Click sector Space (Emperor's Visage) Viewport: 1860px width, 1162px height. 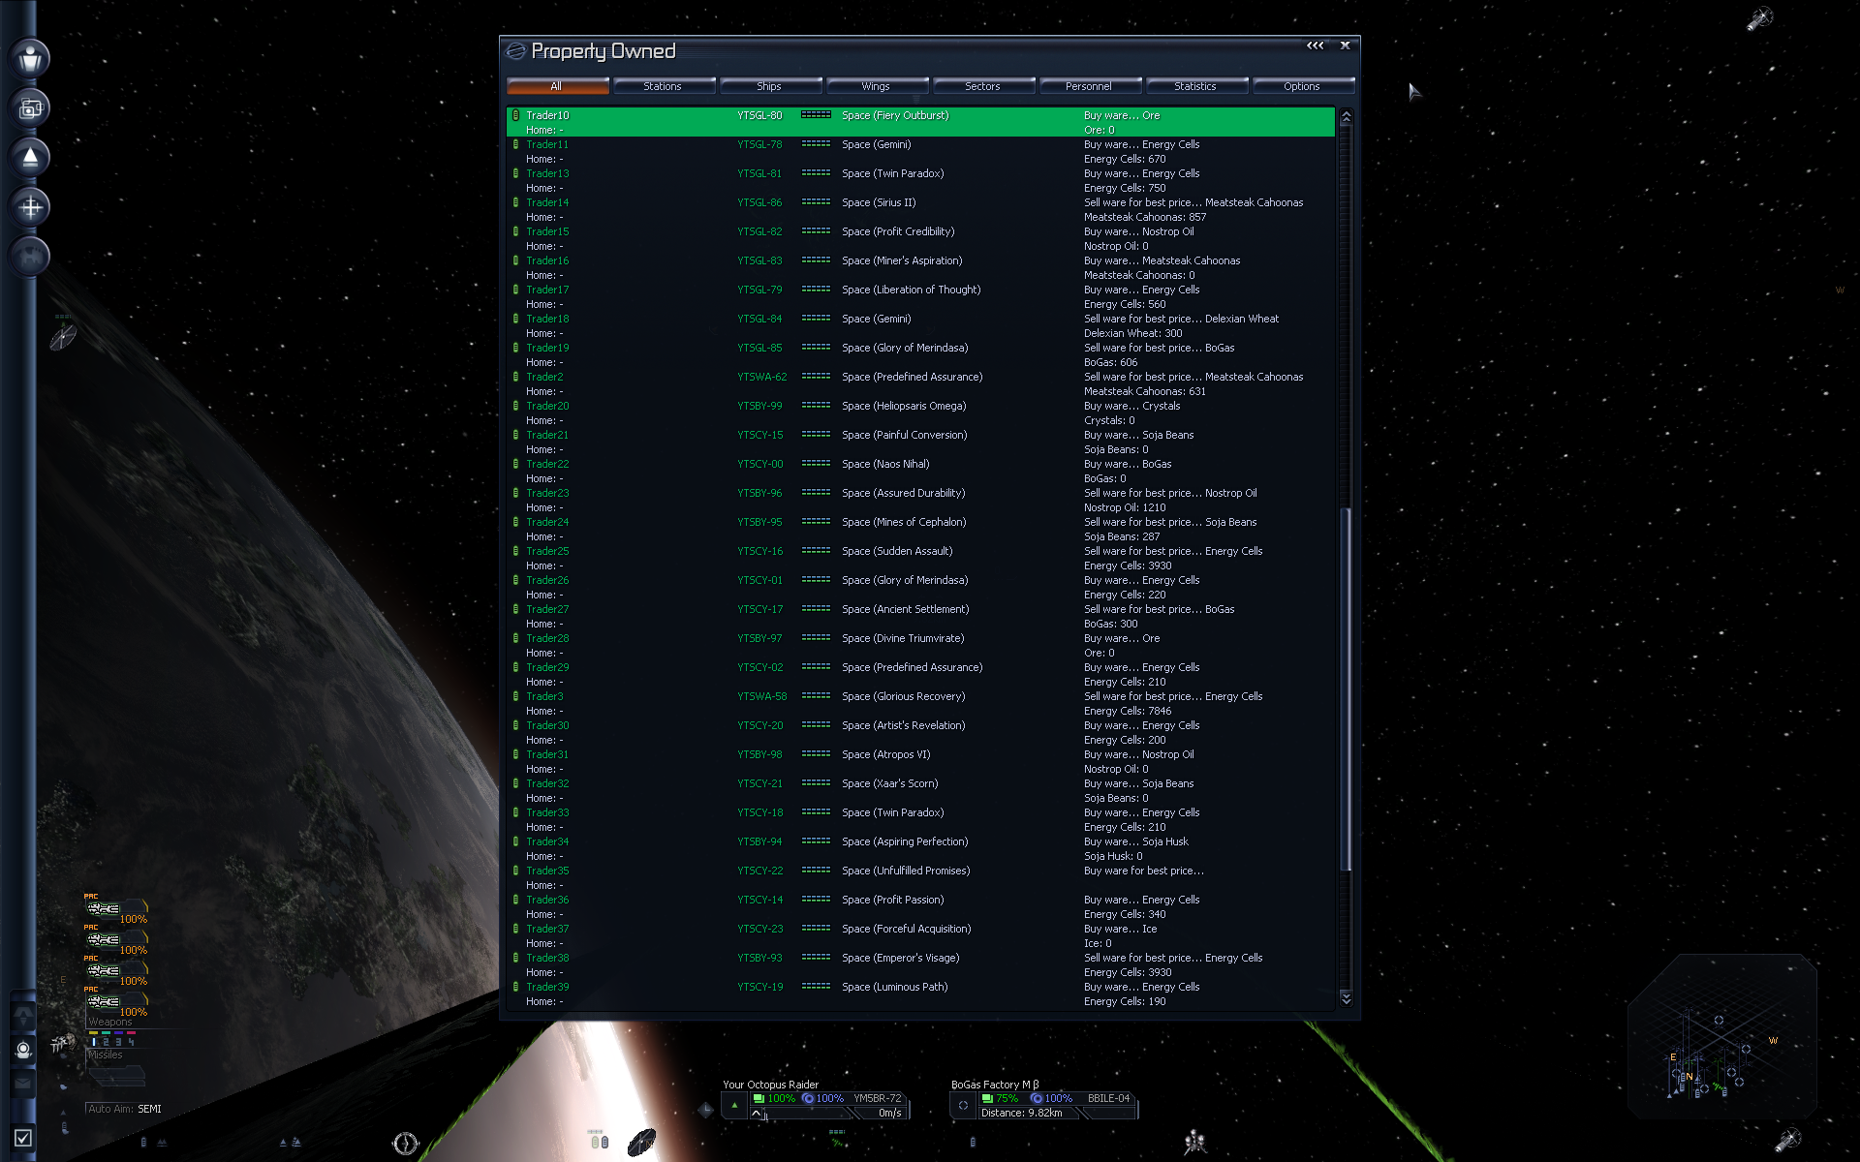[x=900, y=958]
